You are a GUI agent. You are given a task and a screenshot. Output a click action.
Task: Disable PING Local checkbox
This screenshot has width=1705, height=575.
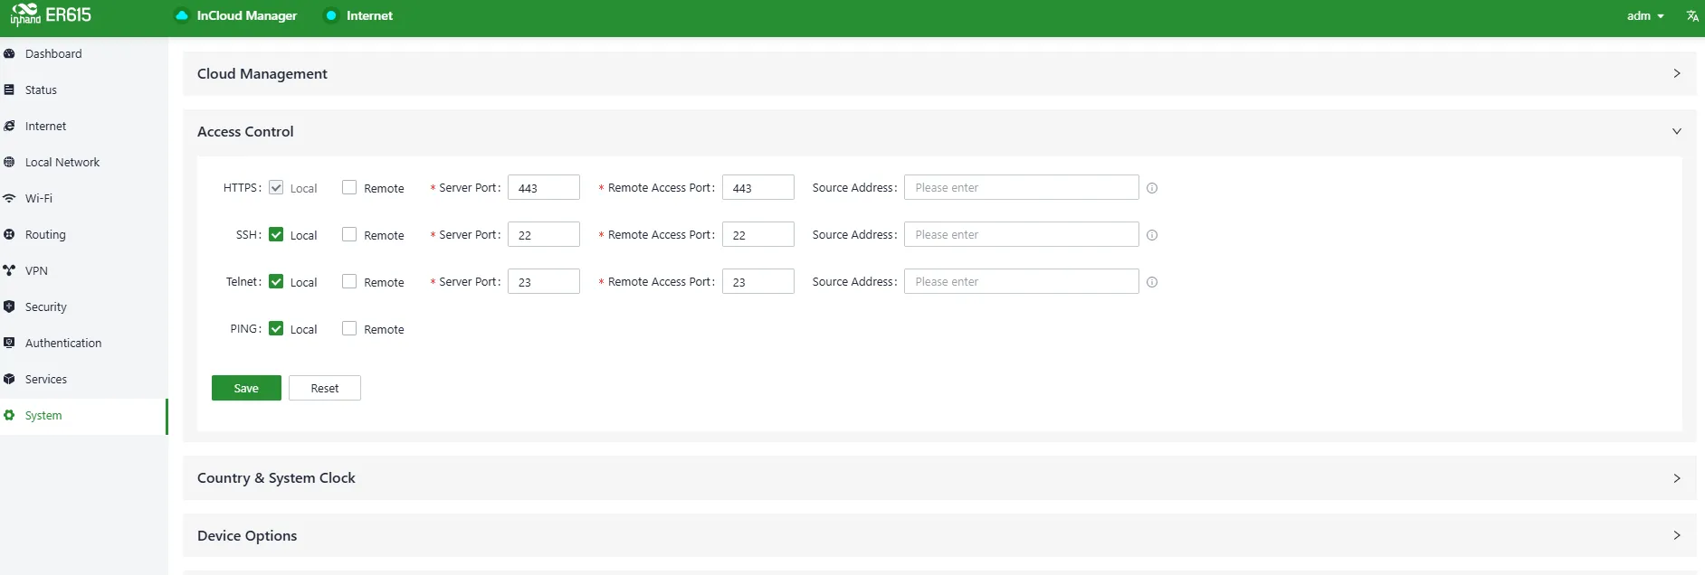point(276,328)
